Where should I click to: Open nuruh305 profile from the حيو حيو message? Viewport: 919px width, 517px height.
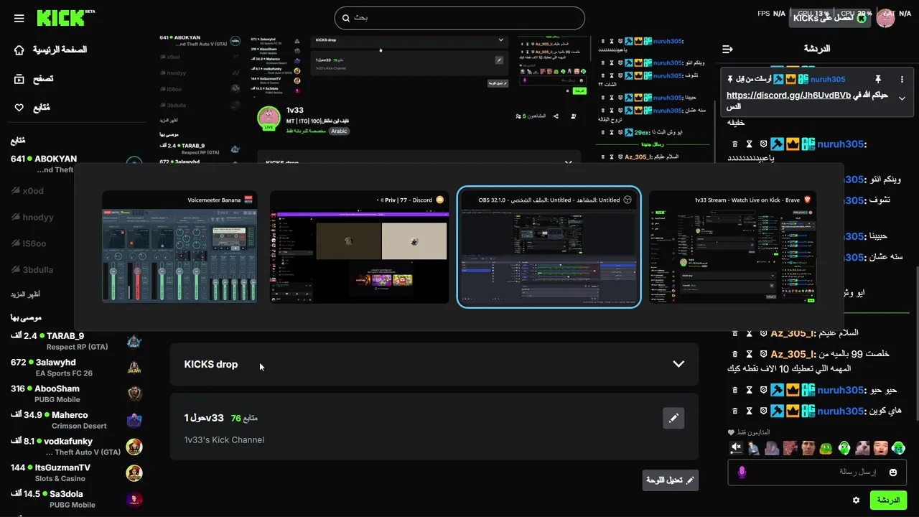840,390
